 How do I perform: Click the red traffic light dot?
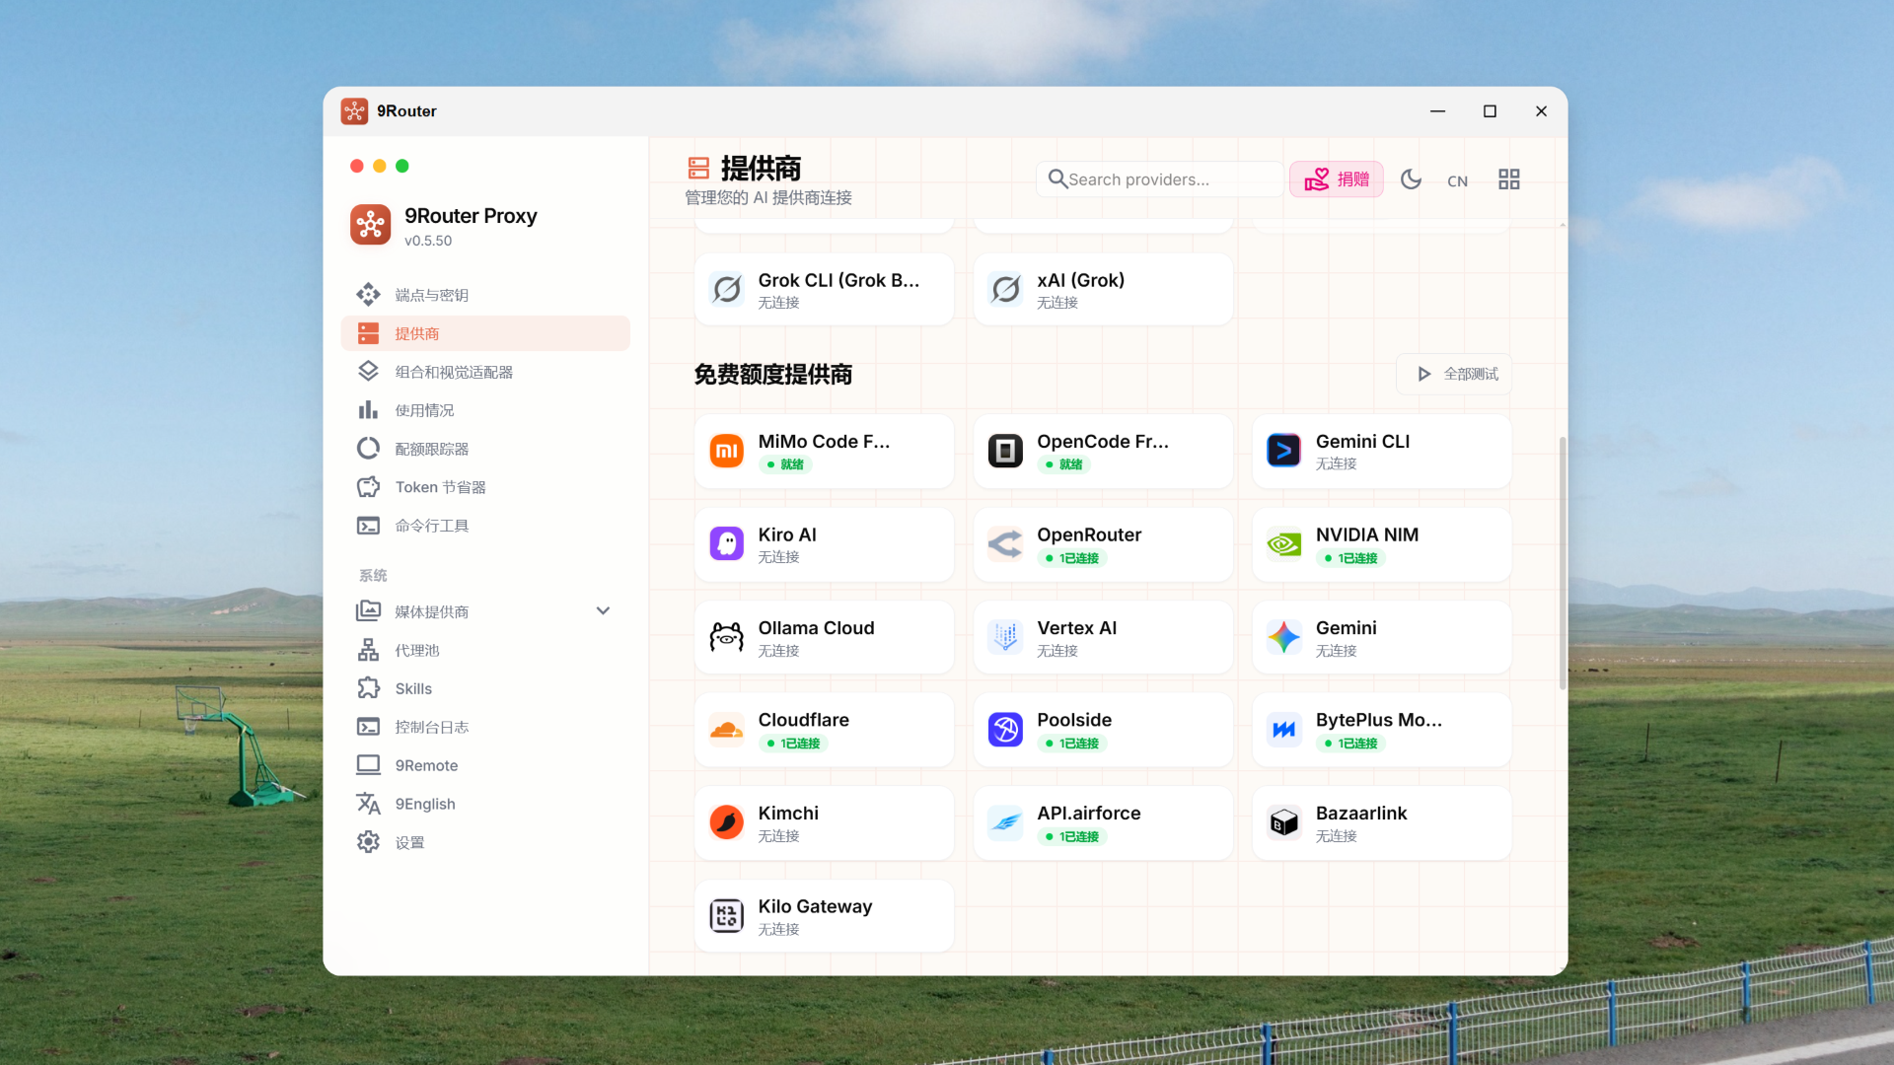[357, 167]
